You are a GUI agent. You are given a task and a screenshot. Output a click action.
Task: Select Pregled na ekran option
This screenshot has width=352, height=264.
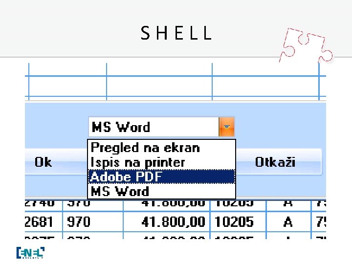click(x=161, y=148)
